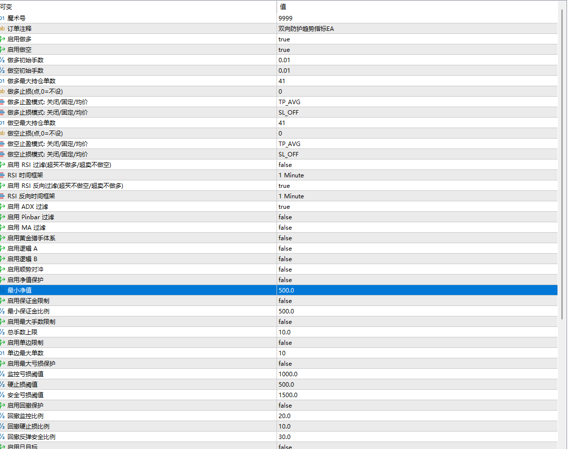Click the integer icon beside 做多最大持仓单数
The image size is (571, 449).
coord(2,81)
